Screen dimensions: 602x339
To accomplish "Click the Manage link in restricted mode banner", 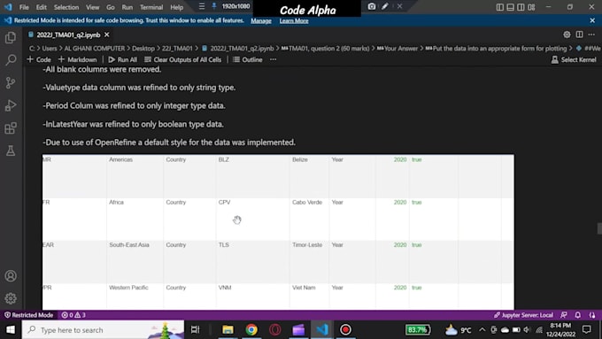I will point(261,20).
